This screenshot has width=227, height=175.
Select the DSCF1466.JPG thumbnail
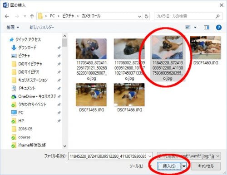[129, 95]
